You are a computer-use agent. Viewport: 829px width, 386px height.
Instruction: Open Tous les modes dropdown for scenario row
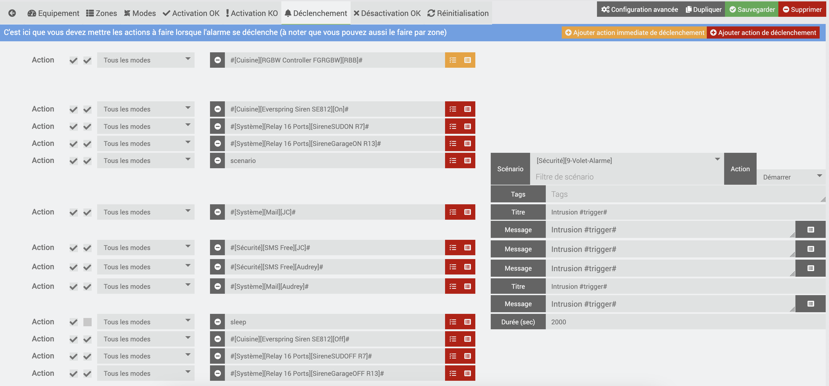[146, 161]
